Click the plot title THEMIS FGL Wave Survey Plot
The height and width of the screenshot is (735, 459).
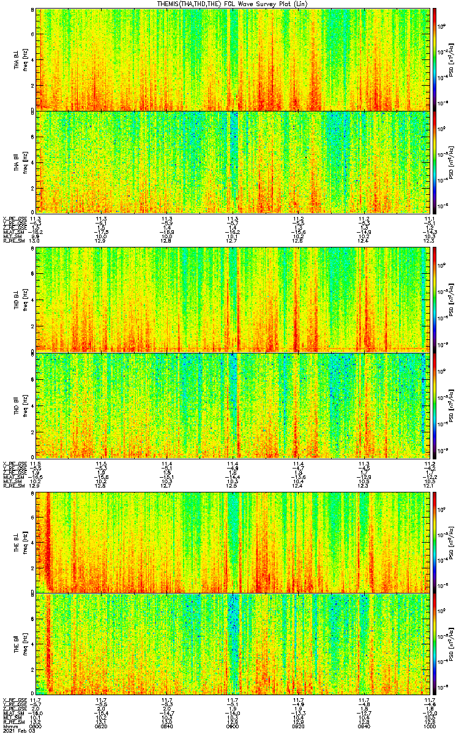point(234,4)
